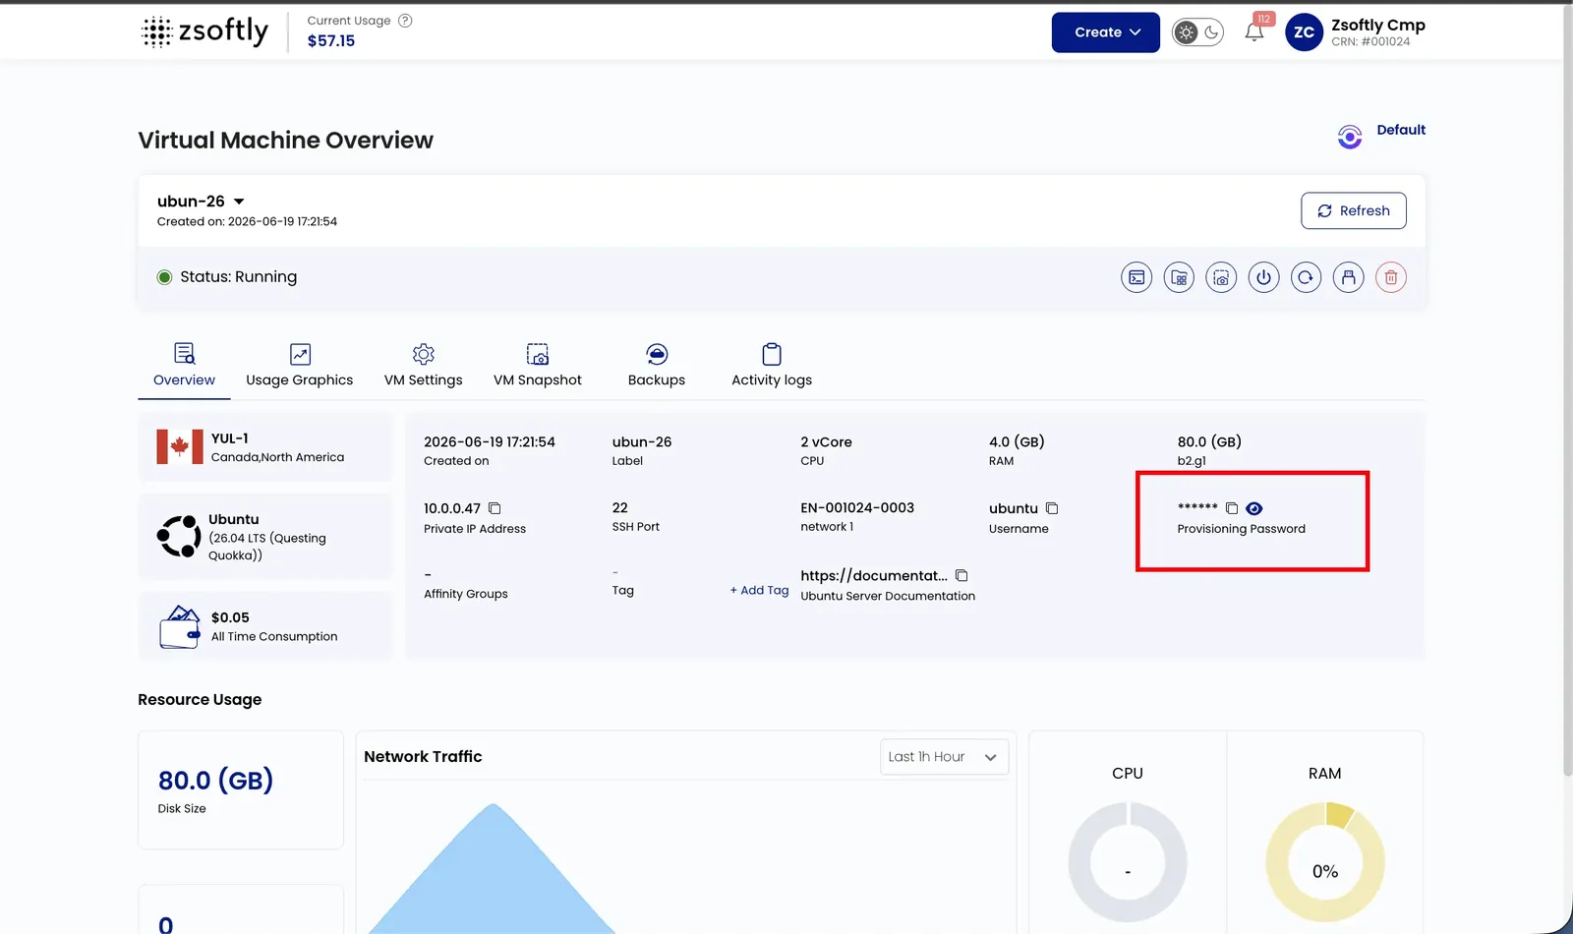This screenshot has width=1573, height=934.
Task: Click the Ubuntu OS logo
Action: (x=179, y=537)
